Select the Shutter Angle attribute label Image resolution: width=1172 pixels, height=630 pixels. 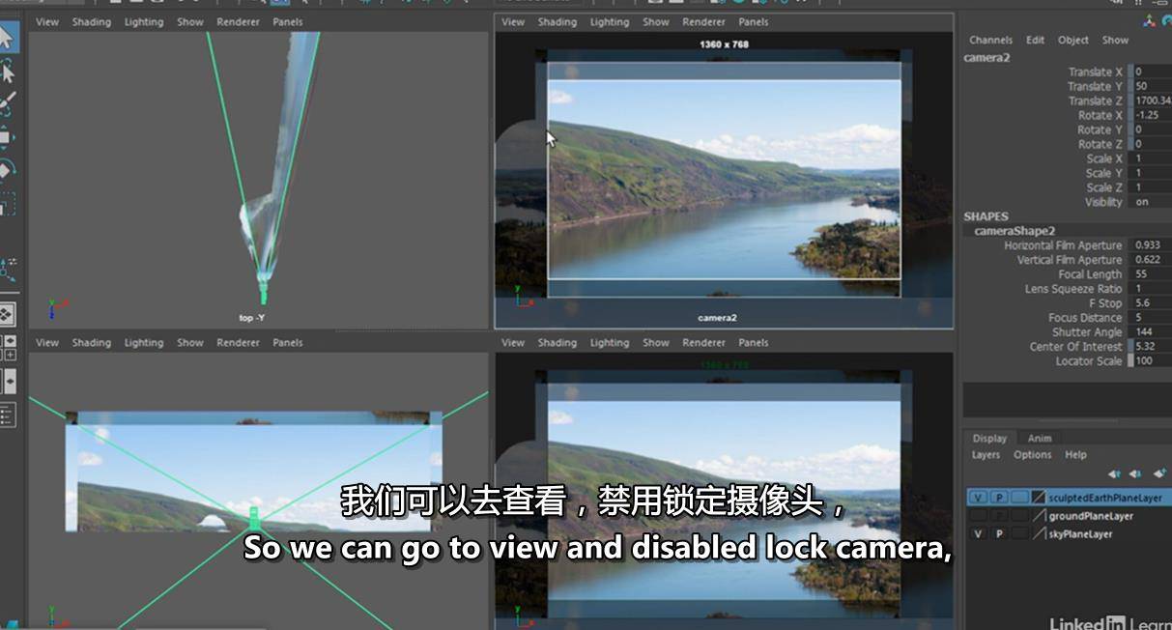coord(1087,332)
